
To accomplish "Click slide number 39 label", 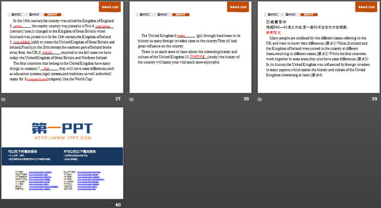I will coord(374,99).
